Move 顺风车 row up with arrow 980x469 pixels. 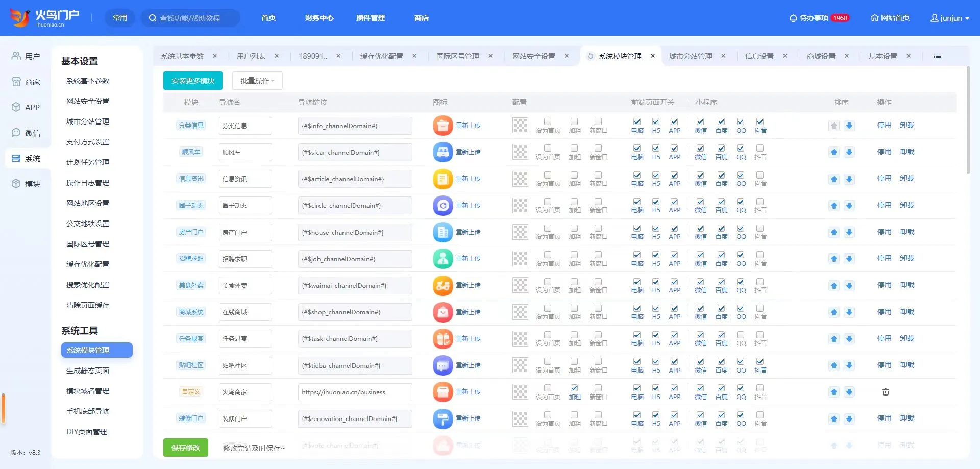tap(834, 152)
